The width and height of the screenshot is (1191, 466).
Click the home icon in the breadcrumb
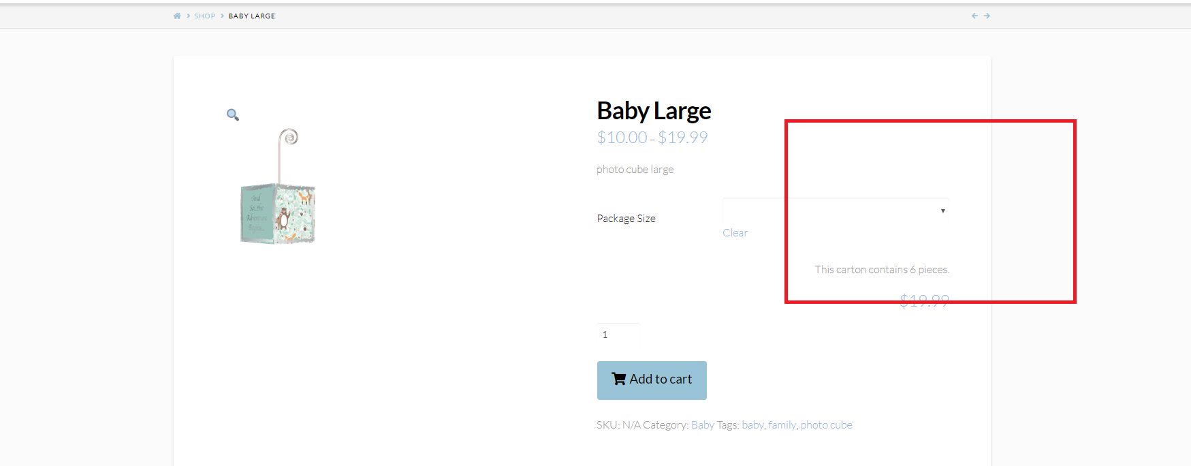pos(177,16)
